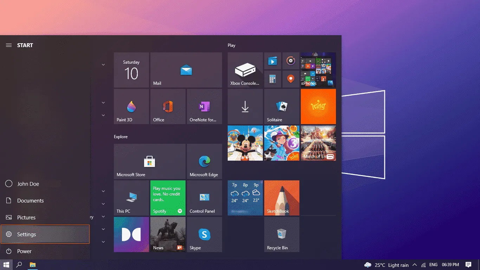Open the 25°C Light rain taskbar widget
The image size is (480, 270).
click(x=387, y=265)
